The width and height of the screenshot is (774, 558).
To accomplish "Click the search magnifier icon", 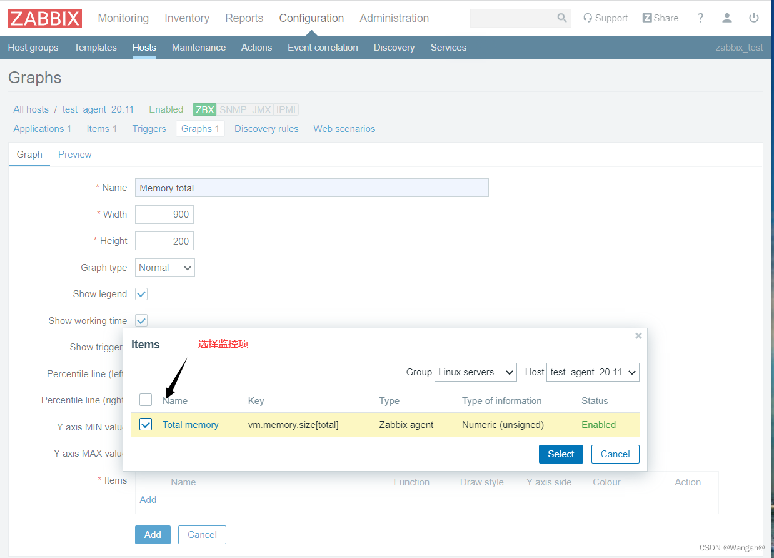I will [x=562, y=18].
